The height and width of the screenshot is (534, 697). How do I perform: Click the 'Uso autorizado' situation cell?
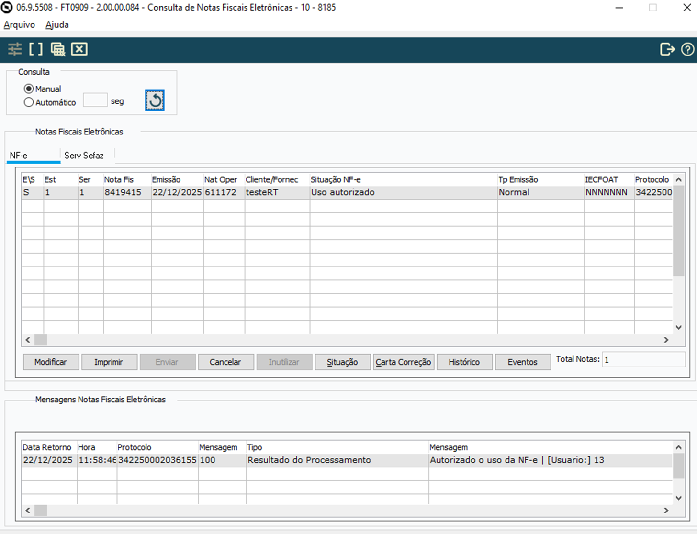pyautogui.click(x=404, y=192)
